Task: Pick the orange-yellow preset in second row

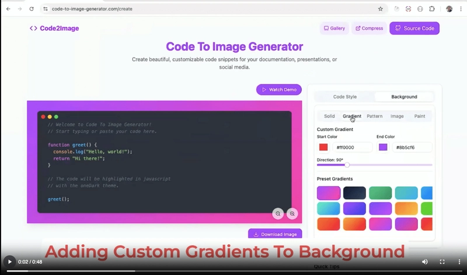Action: pyautogui.click(x=406, y=209)
